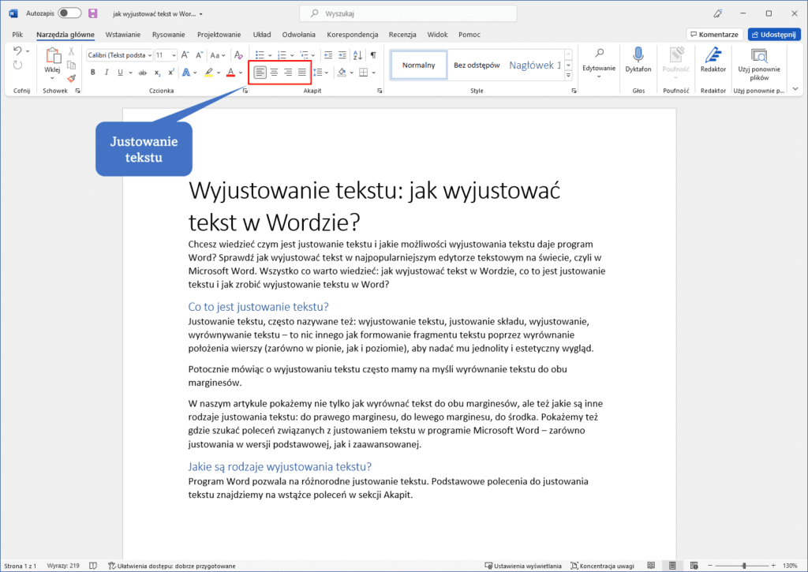Image resolution: width=808 pixels, height=572 pixels.
Task: Switch to the Projektowanie tab
Action: [219, 35]
